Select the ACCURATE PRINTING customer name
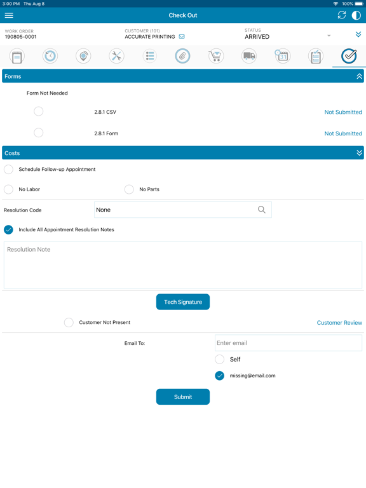Viewport: 366px width, 488px height. [150, 37]
